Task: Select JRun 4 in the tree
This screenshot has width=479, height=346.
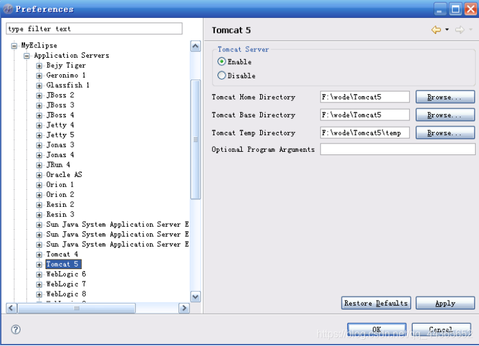Action: pyautogui.click(x=58, y=165)
